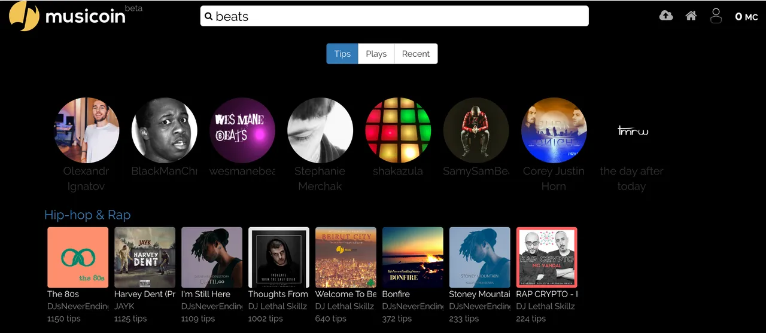Screen dimensions: 766x333
Task: Select the Tips tab
Action: coord(342,54)
